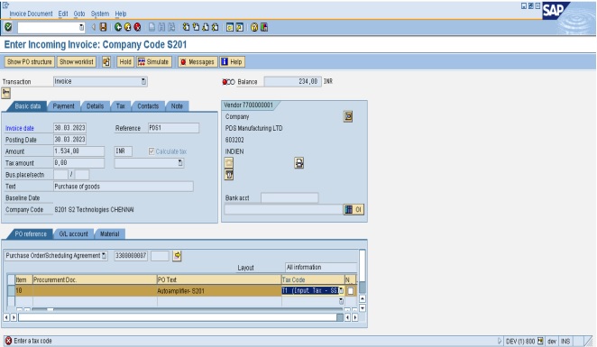Open the command field history dropdown

[81, 27]
